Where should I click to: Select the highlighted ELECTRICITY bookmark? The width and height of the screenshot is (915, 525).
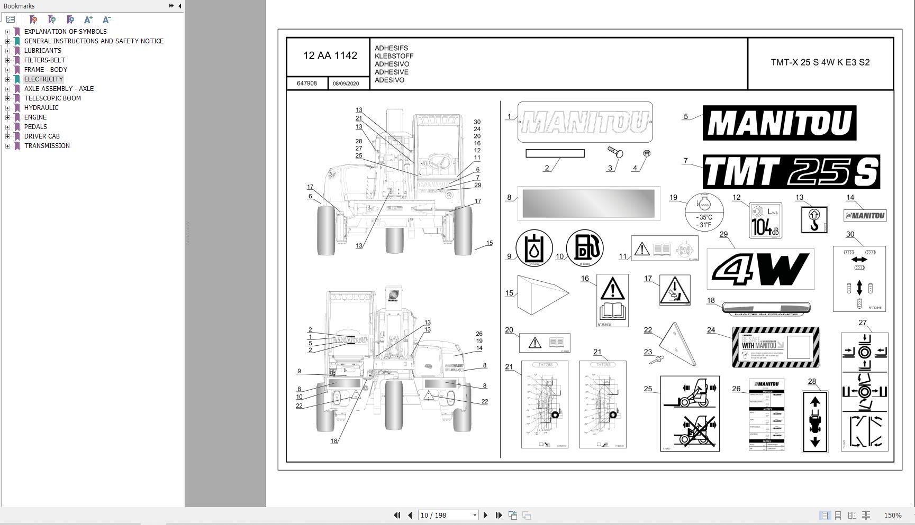(43, 79)
